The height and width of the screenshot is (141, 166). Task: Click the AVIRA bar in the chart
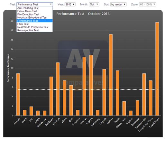(x=38, y=113)
